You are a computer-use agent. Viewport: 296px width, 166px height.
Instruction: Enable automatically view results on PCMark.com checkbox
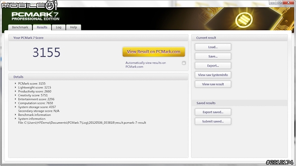tap(184, 63)
